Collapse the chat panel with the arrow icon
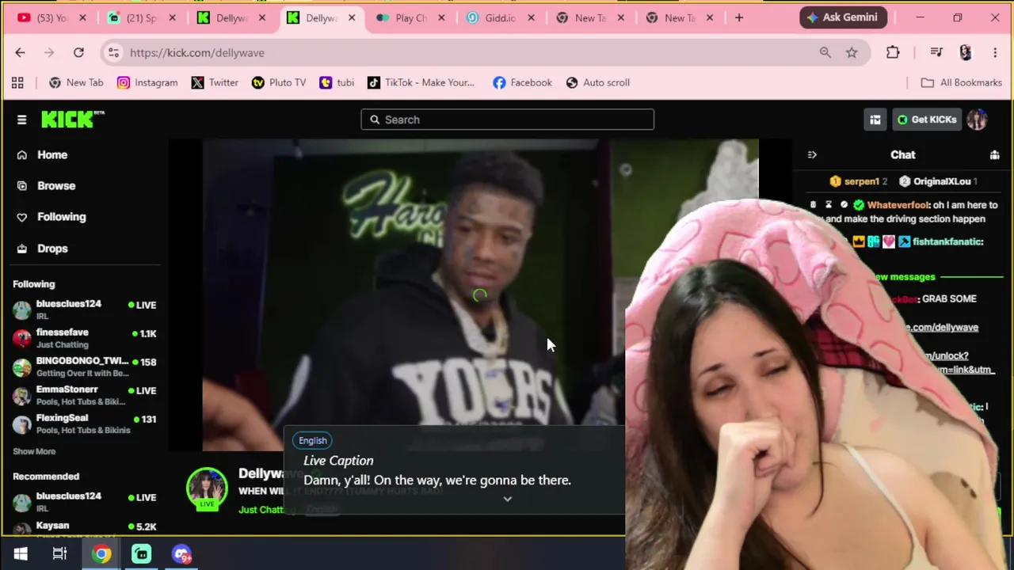1014x570 pixels. tap(812, 155)
